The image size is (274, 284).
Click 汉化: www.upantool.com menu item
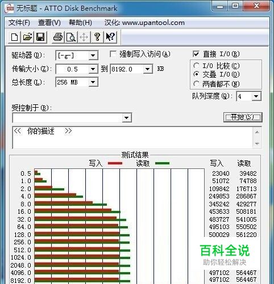tap(144, 23)
